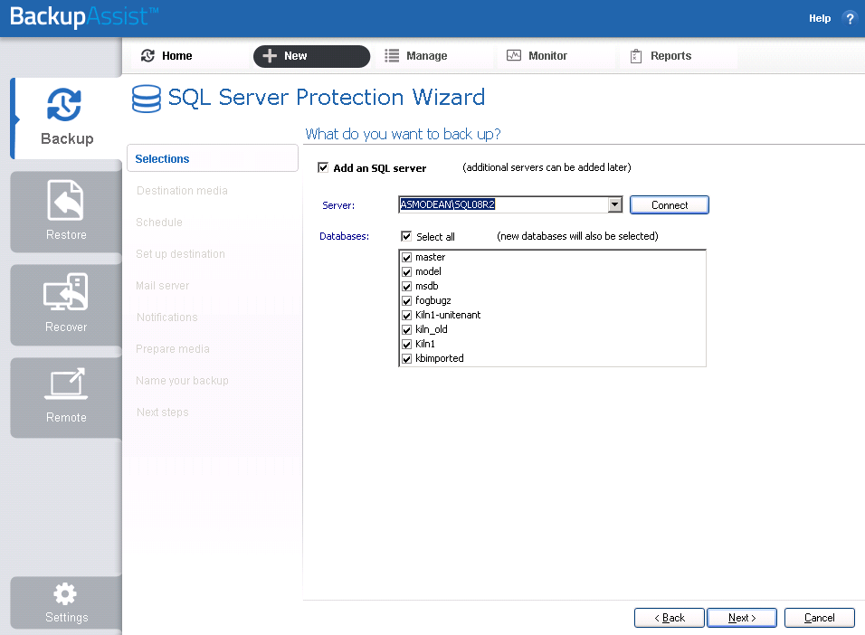Screen dimensions: 865x635
Task: Select the Name your backup step
Action: click(x=182, y=381)
